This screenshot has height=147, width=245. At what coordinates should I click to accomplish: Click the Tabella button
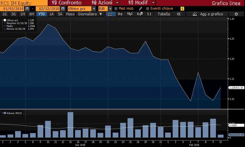point(164,14)
